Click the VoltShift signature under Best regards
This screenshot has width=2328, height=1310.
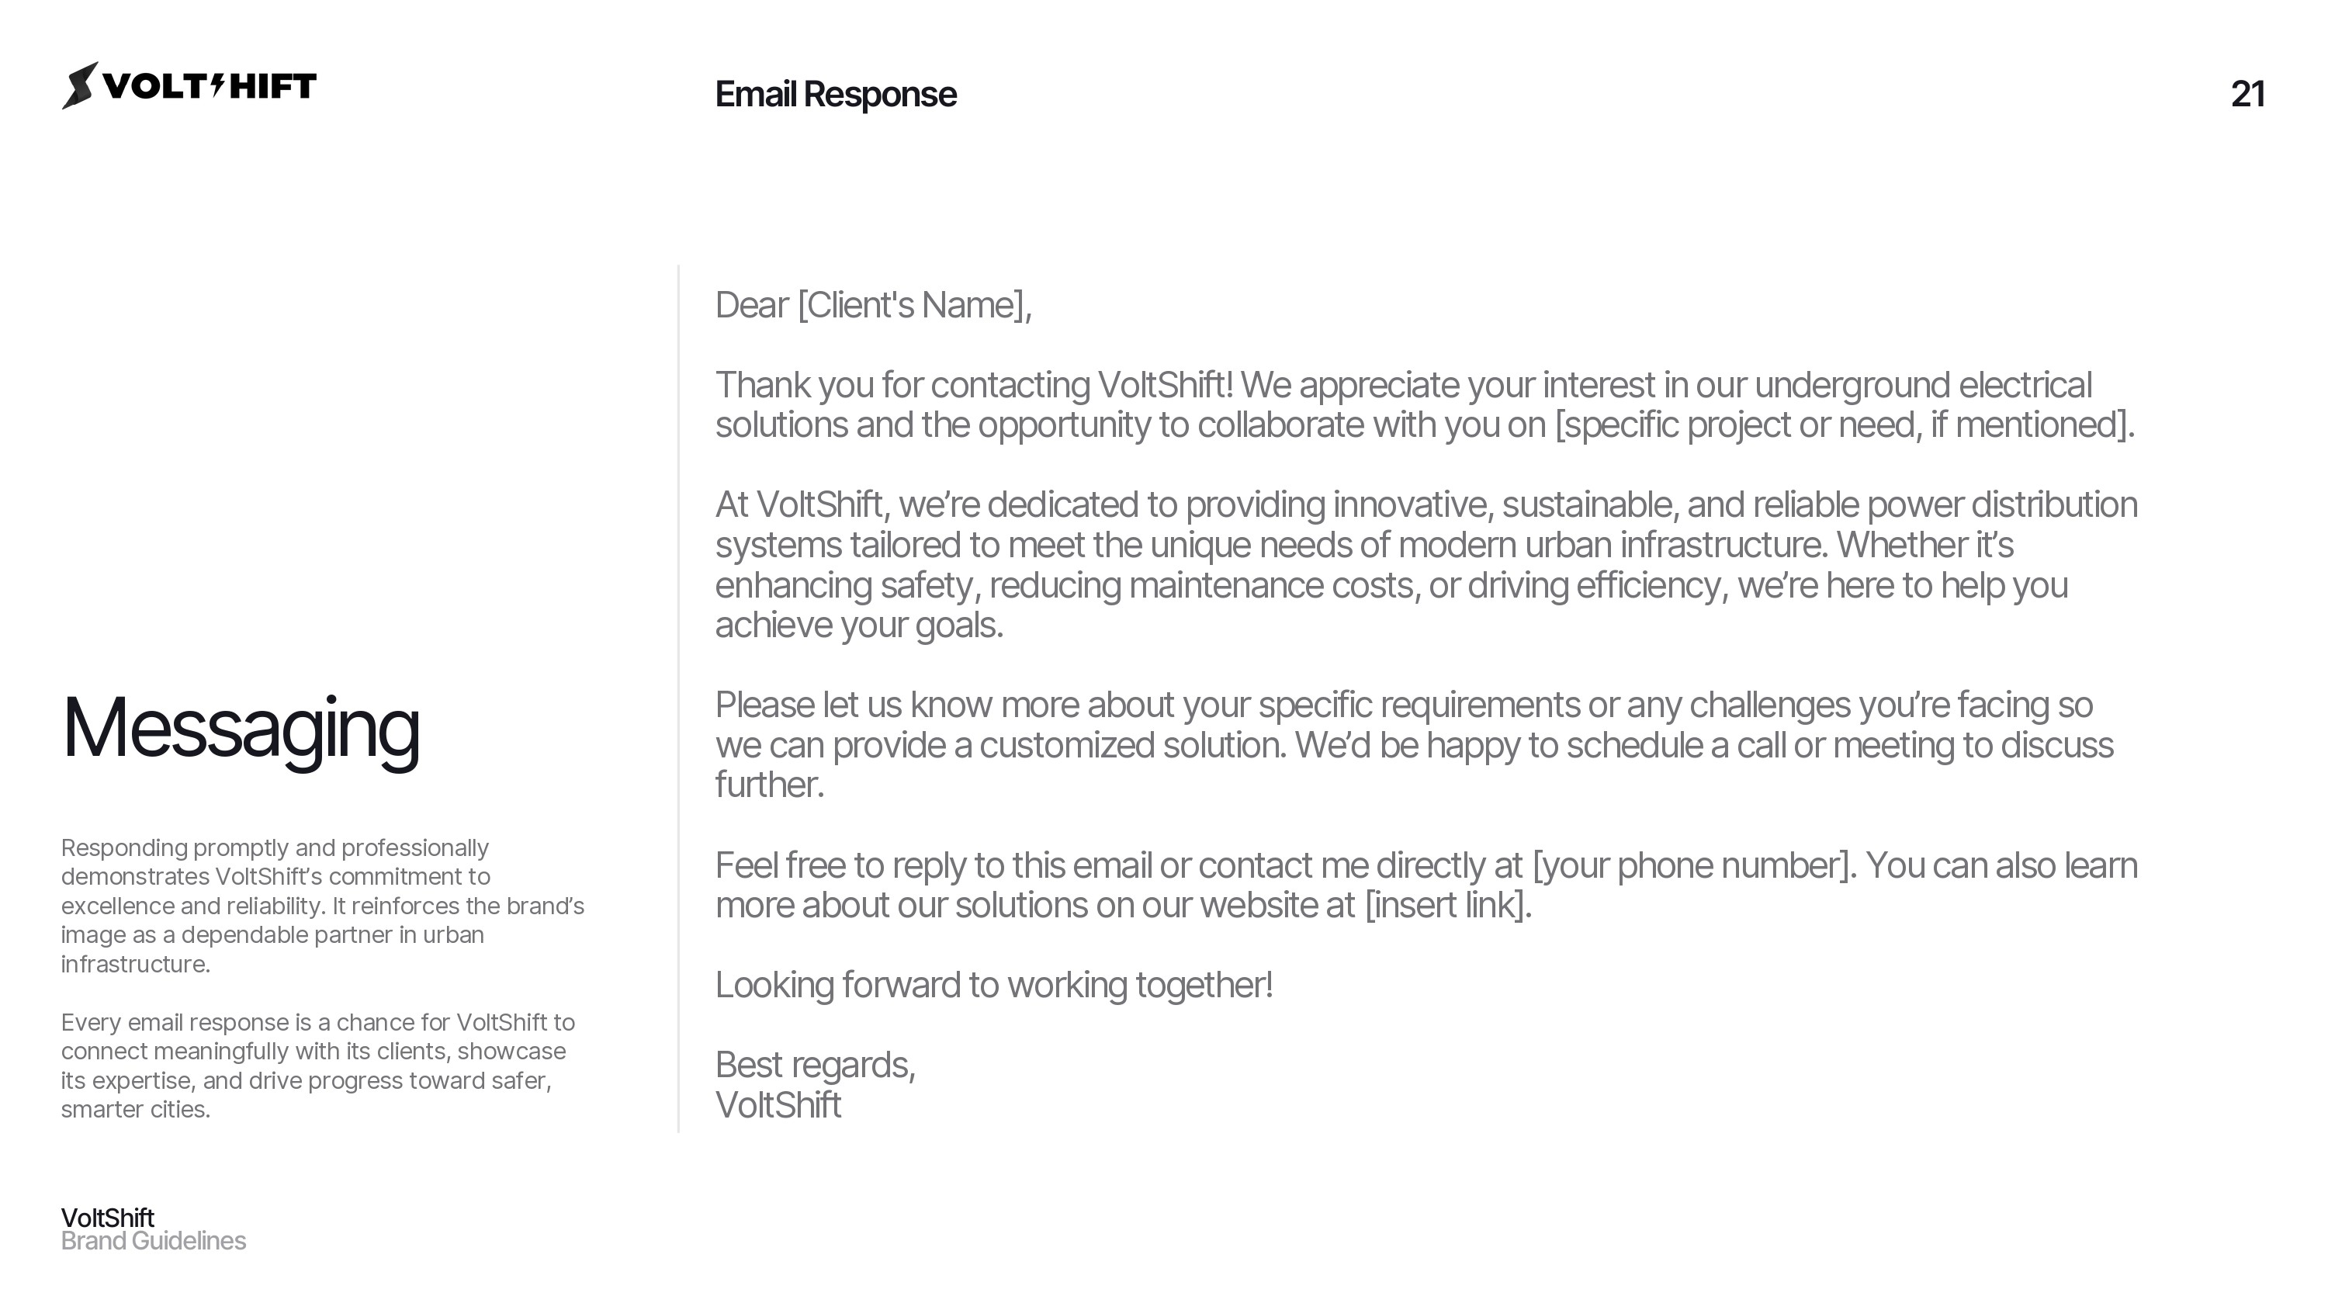[x=778, y=1106]
